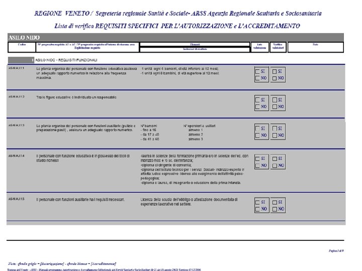Select NO in Verifica valutatori for responsabile requirement
The image size is (362, 271).
click(x=275, y=107)
